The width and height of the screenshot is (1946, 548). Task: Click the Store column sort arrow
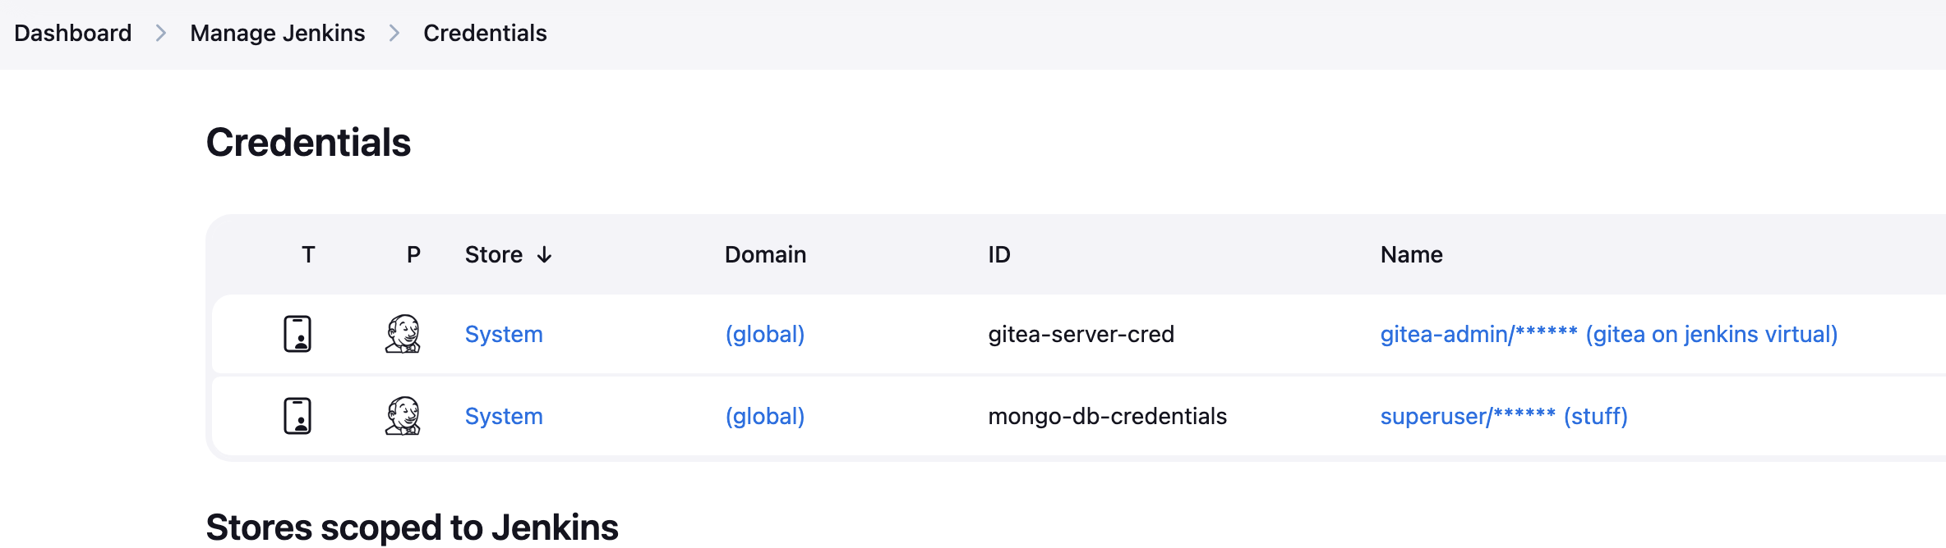point(544,255)
